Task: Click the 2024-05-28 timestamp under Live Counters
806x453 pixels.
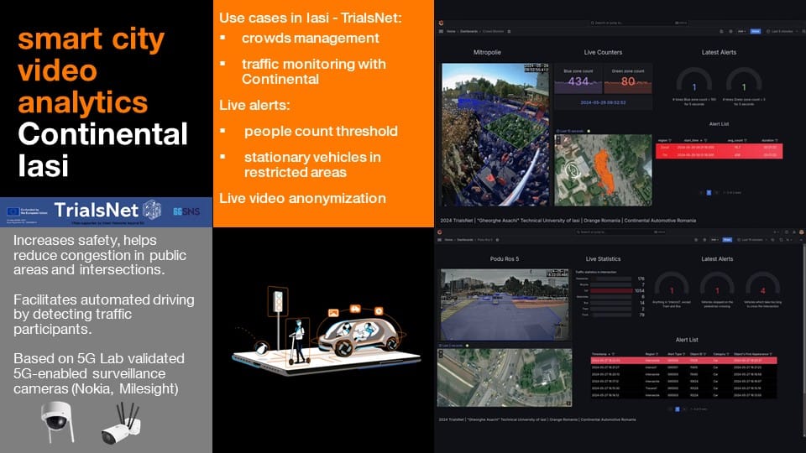Action: point(603,102)
